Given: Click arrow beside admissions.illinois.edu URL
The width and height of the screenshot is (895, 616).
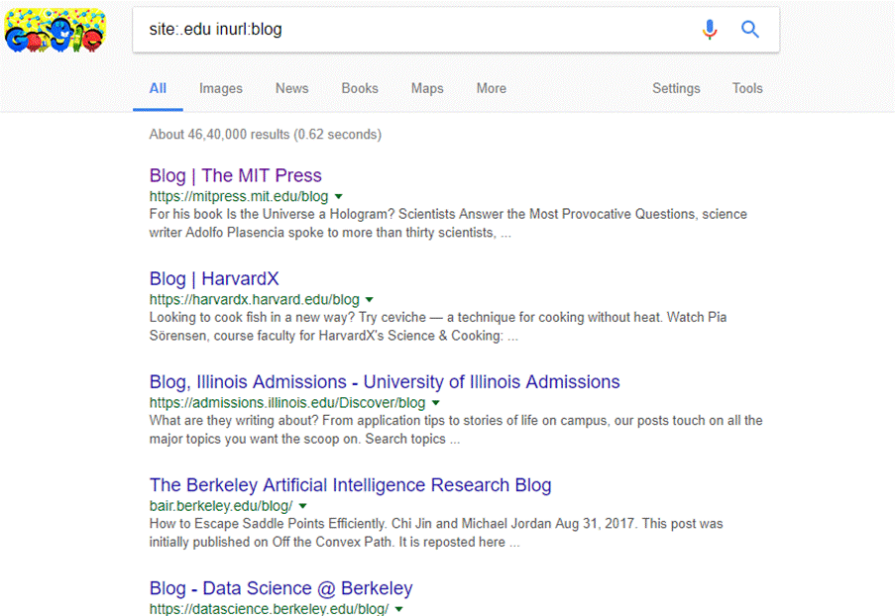Looking at the screenshot, I should [x=435, y=403].
